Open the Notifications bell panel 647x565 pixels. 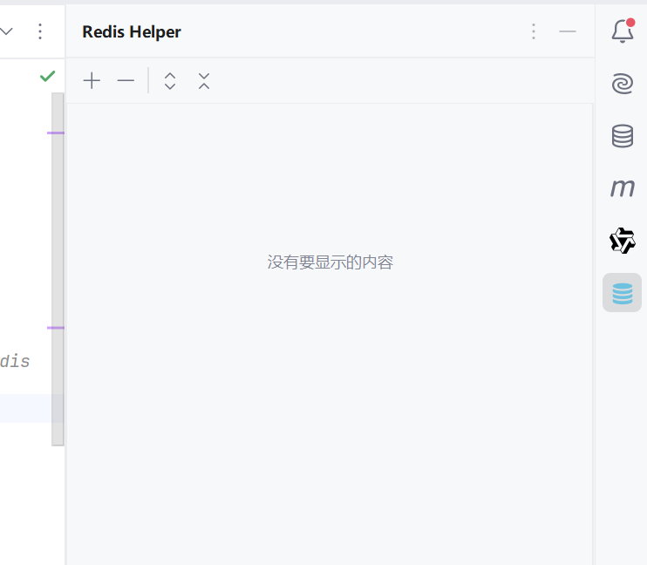pos(623,31)
